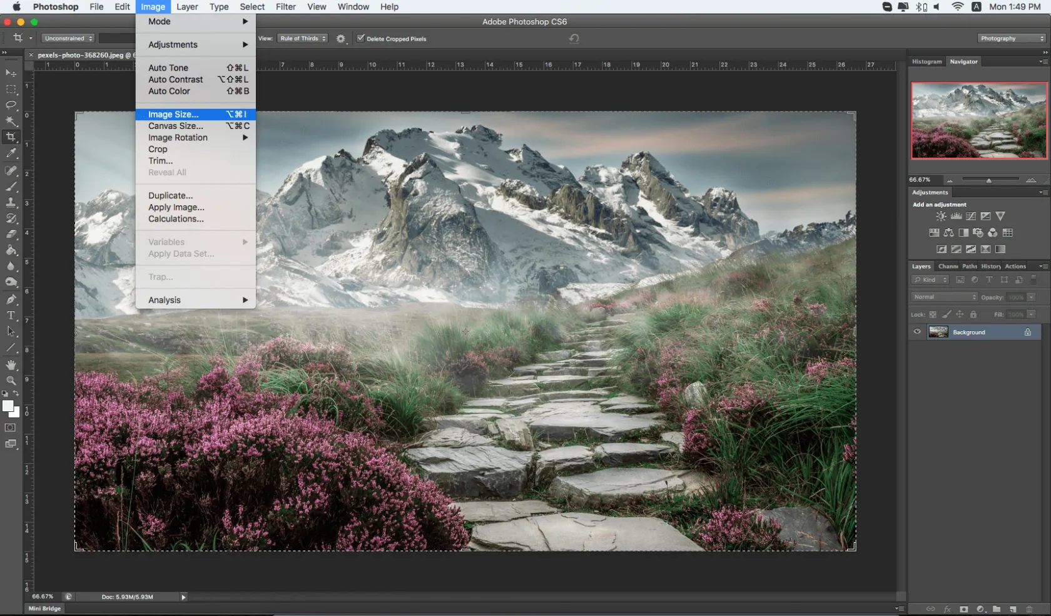Switch to the Histogram tab
Screen dimensions: 1051x616
pyautogui.click(x=927, y=62)
